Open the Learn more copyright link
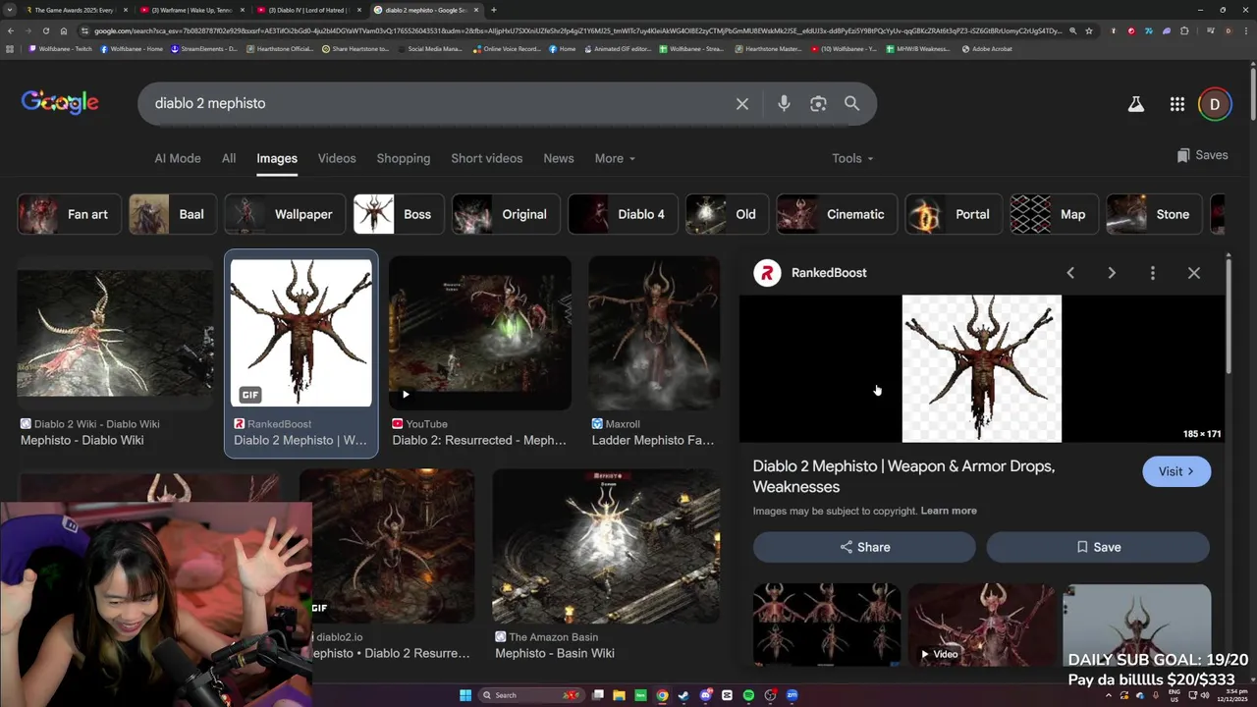 [x=949, y=511]
